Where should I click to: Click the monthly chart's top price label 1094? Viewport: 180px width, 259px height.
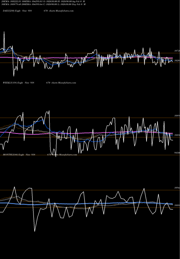(x=177, y=188)
